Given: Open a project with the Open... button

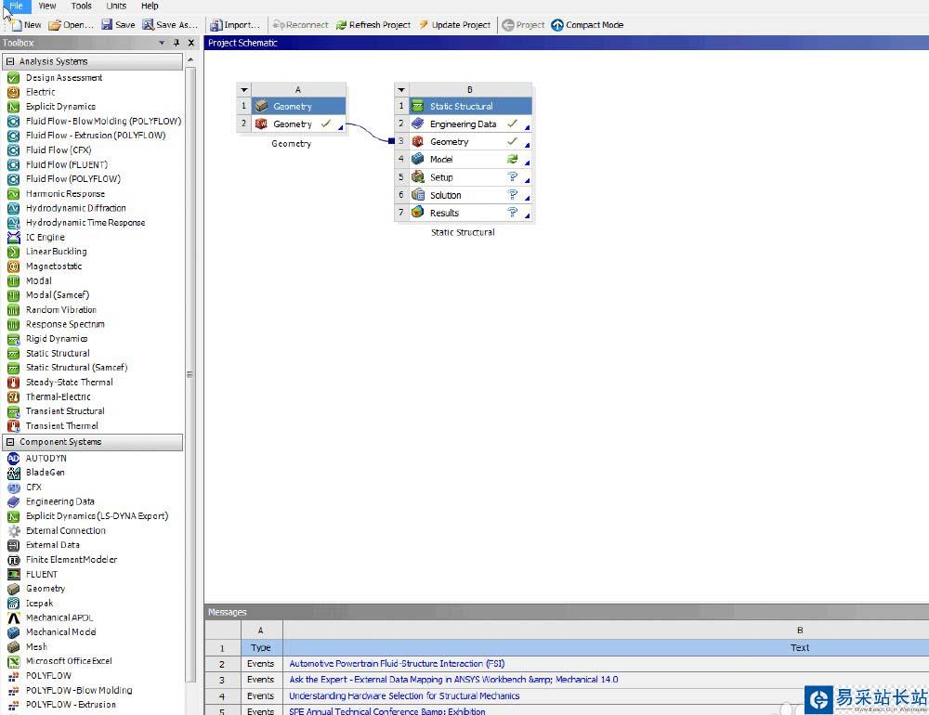Looking at the screenshot, I should [72, 25].
